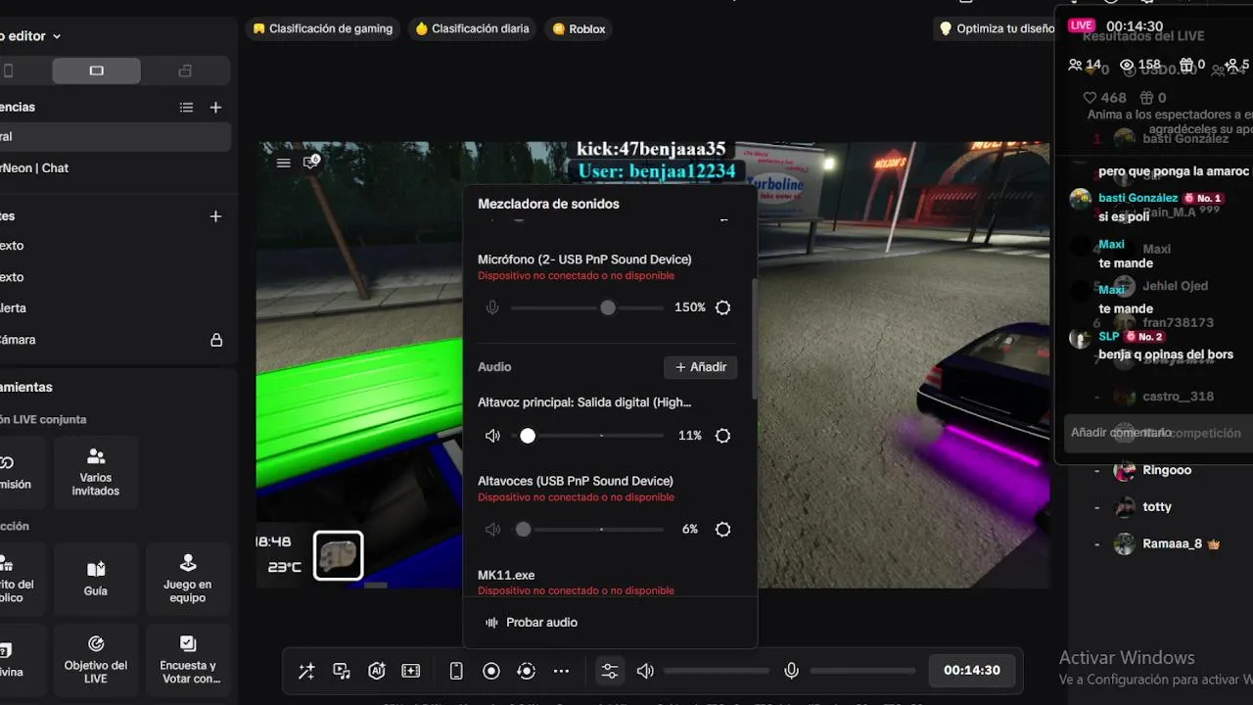Click the likes heart 468 icon

pos(1090,98)
